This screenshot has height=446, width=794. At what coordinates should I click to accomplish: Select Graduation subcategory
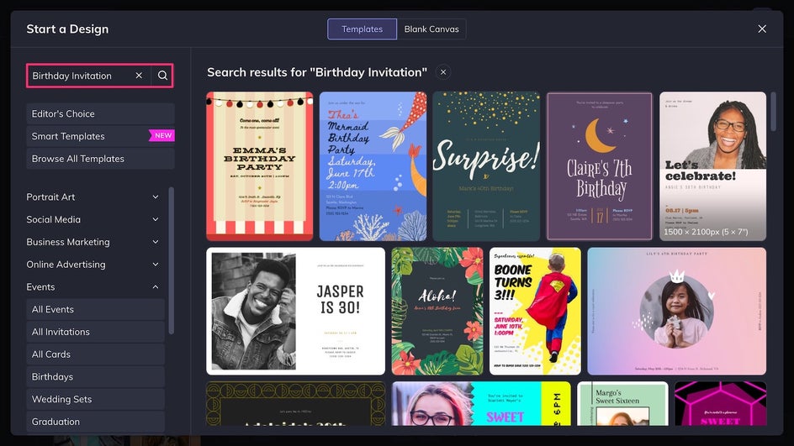click(x=95, y=422)
